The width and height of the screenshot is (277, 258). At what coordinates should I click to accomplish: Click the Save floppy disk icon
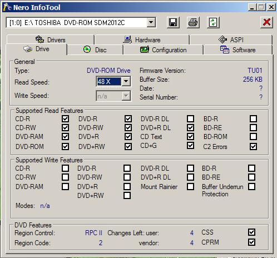(173, 22)
